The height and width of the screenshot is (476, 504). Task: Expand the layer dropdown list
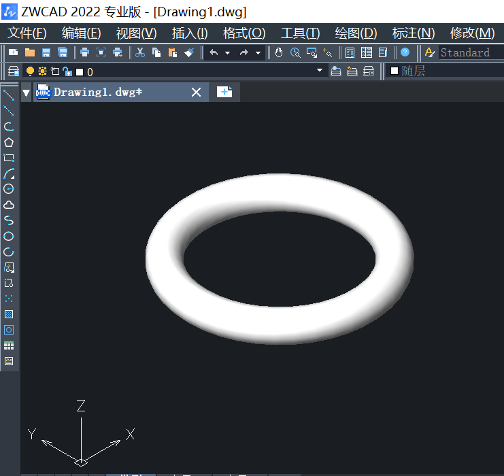click(x=320, y=71)
